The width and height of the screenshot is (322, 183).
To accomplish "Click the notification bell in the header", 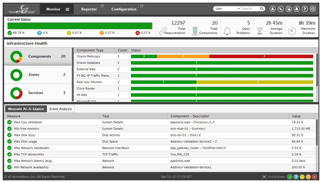I will (x=297, y=9).
